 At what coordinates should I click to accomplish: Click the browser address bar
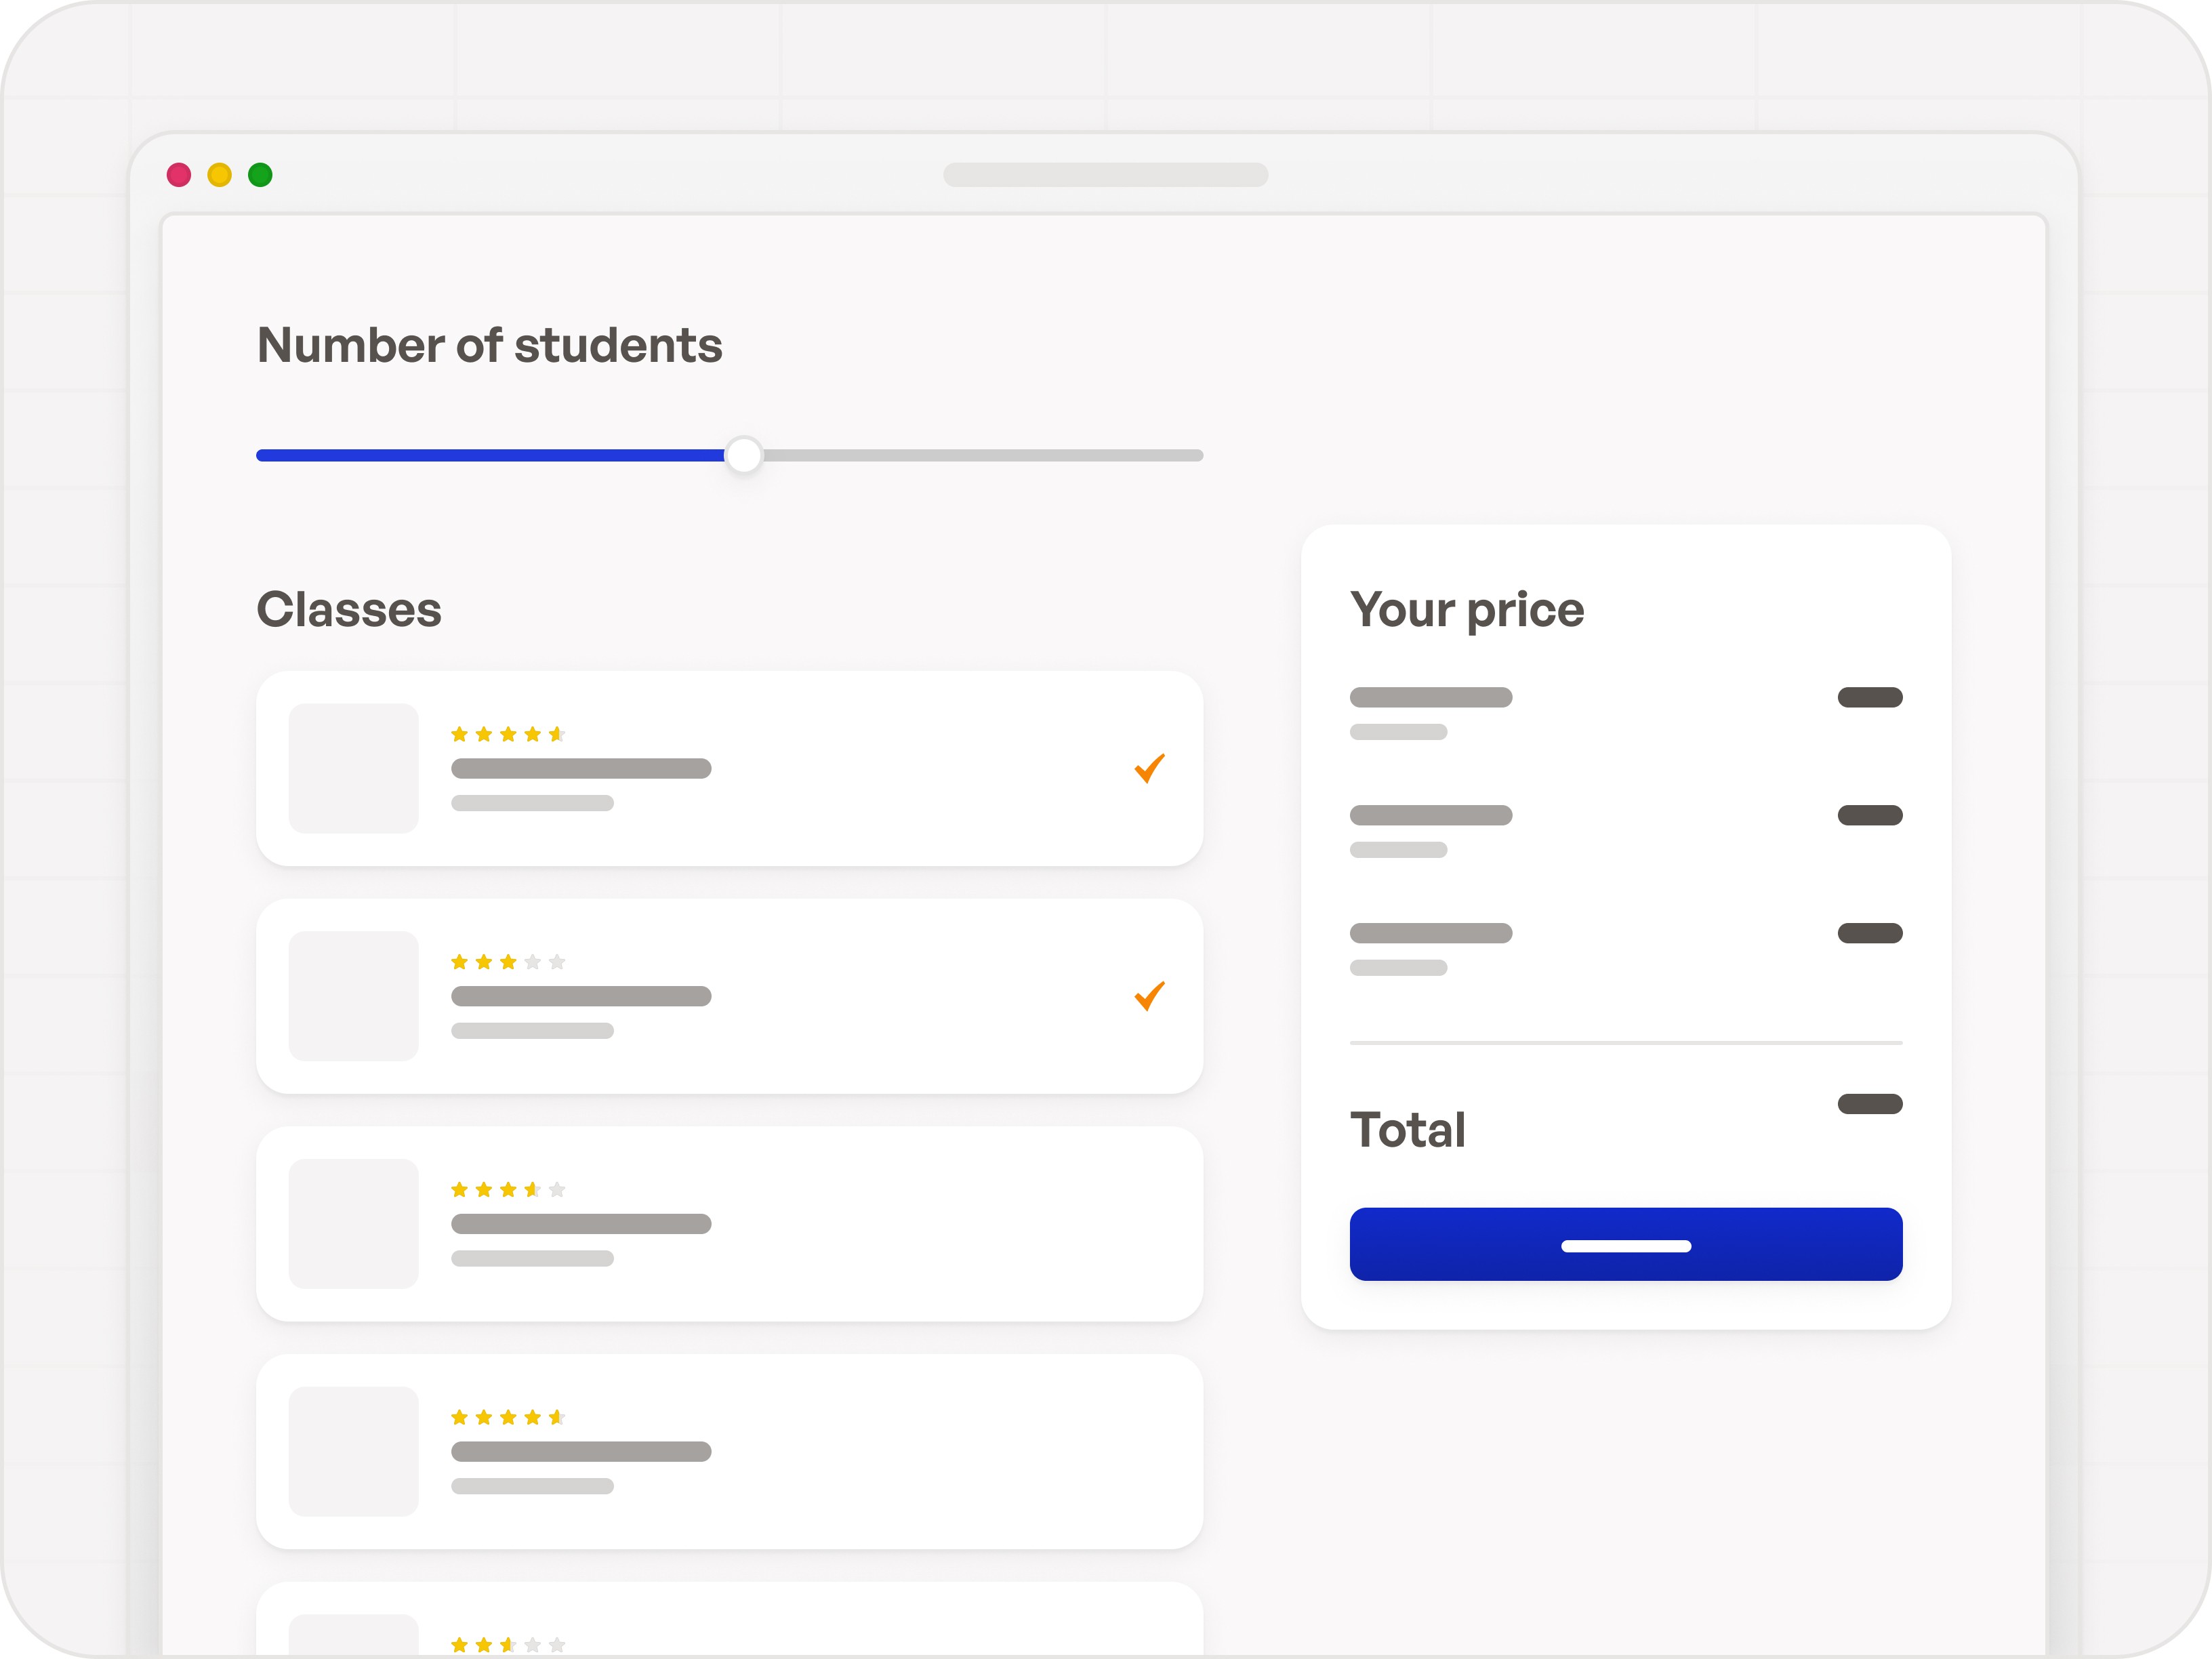(1105, 175)
